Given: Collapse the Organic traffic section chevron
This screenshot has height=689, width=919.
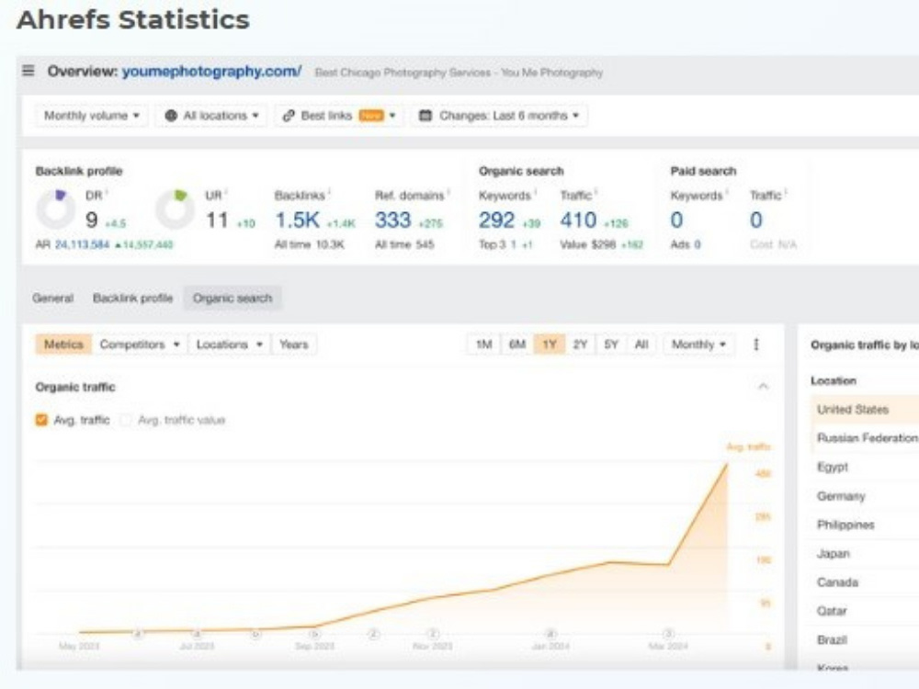Looking at the screenshot, I should pos(763,386).
